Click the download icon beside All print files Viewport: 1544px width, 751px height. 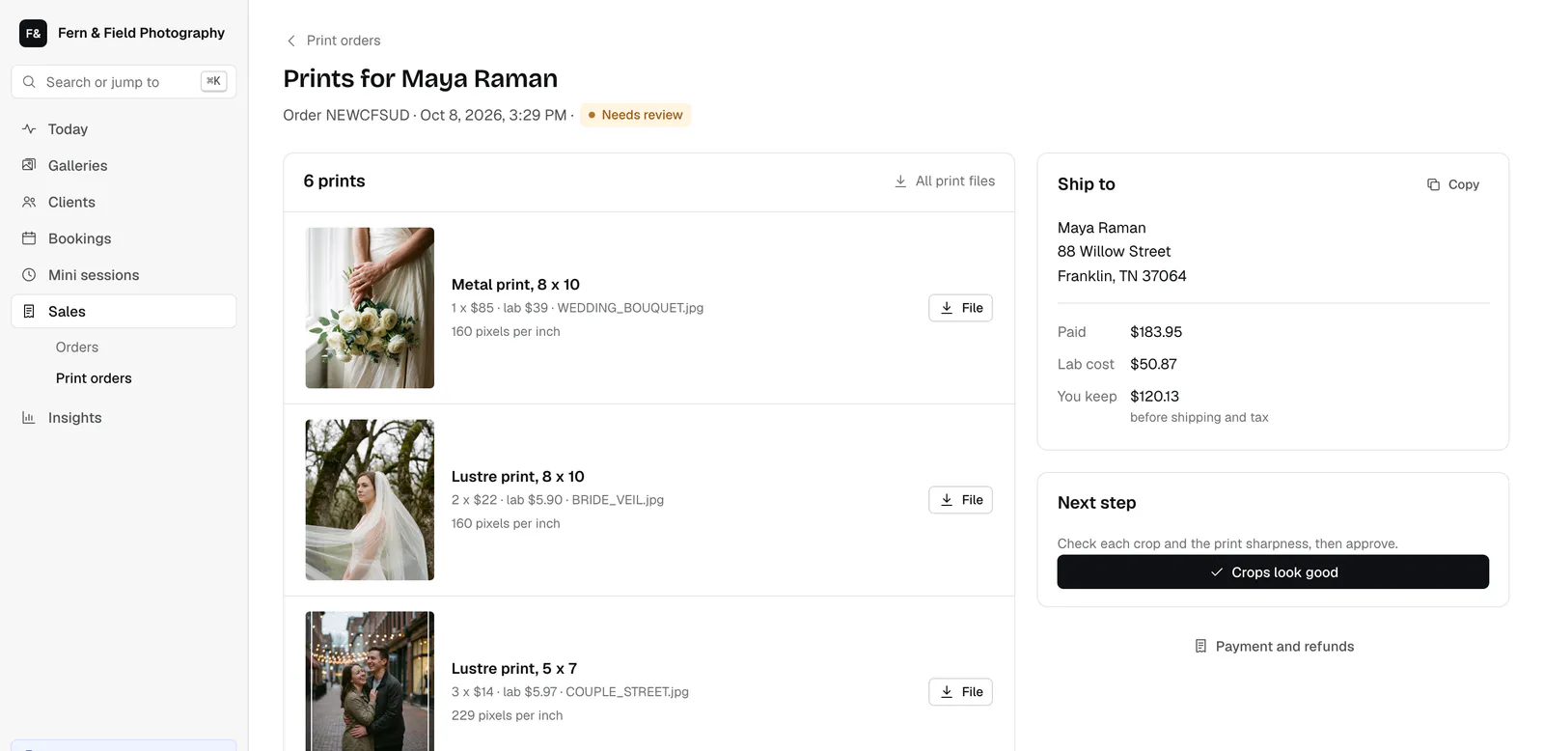pos(900,181)
